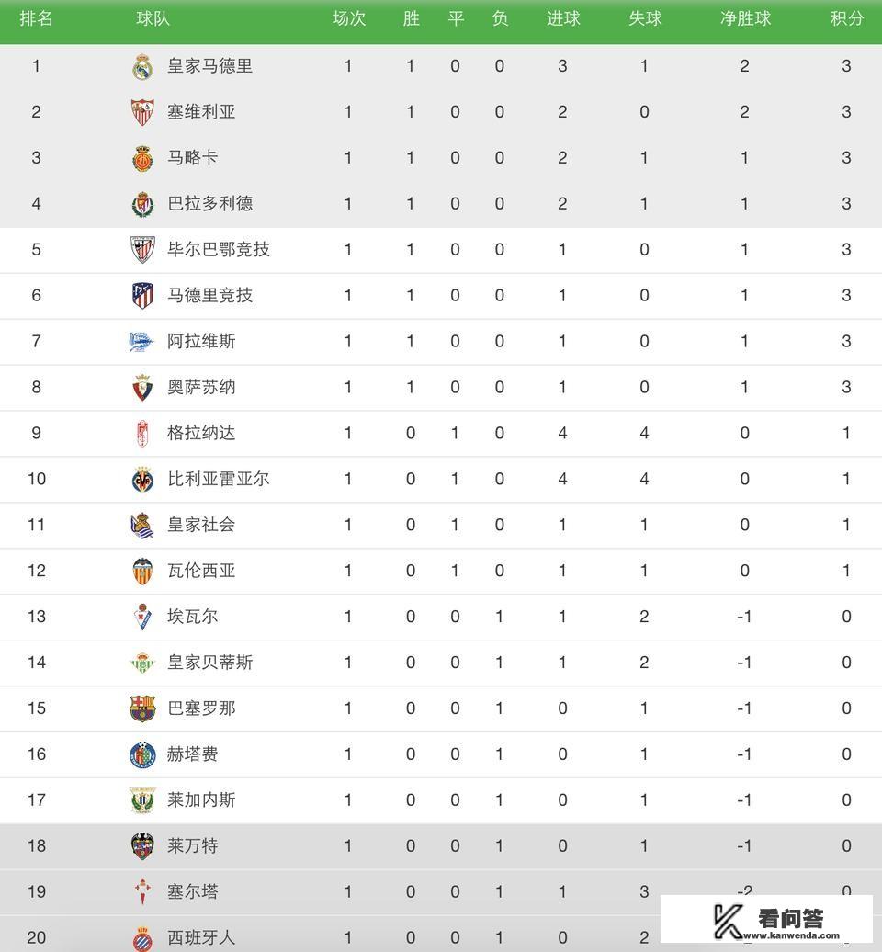
Task: Click the Getafe blue round badge
Action: pyautogui.click(x=142, y=754)
